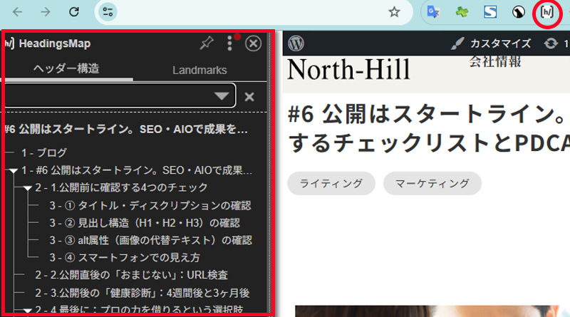Open the 会社情報 menu item
Image resolution: width=570 pixels, height=317 pixels.
tap(494, 62)
